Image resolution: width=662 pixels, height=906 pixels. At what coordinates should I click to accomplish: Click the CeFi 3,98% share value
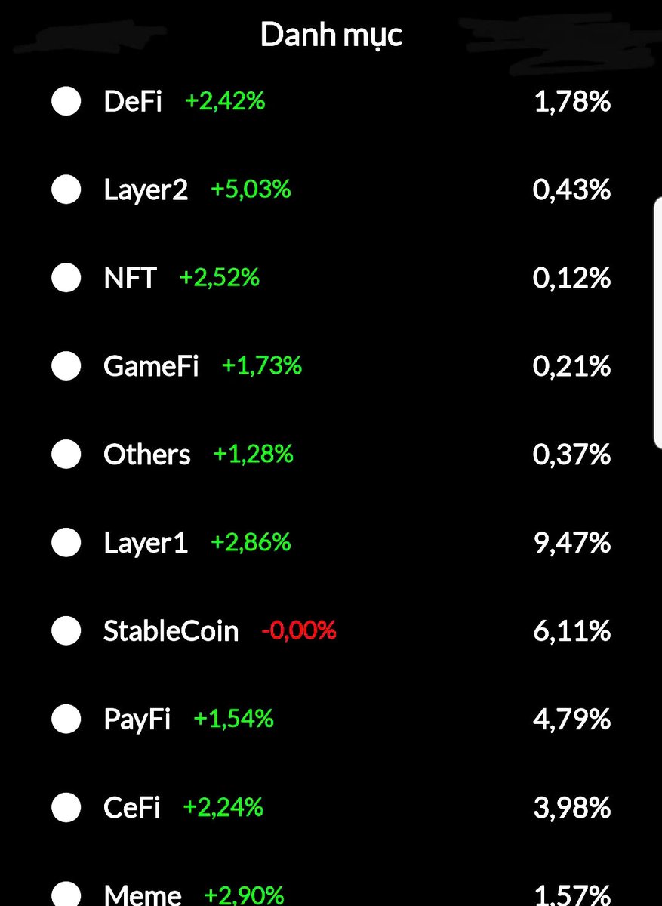point(572,807)
